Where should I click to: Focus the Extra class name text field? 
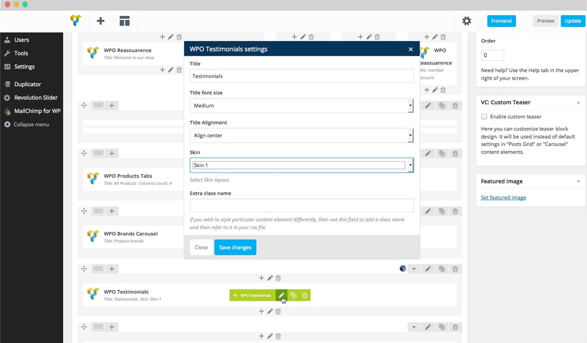click(x=301, y=206)
